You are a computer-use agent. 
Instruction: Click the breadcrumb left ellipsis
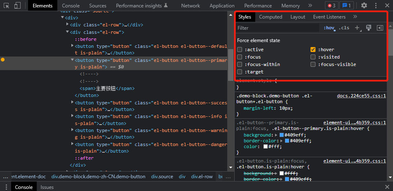(5, 177)
